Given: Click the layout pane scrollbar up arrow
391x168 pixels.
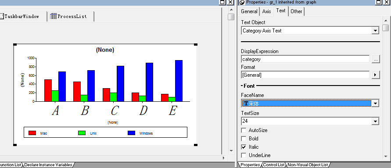Looking at the screenshot, I should (231, 10).
